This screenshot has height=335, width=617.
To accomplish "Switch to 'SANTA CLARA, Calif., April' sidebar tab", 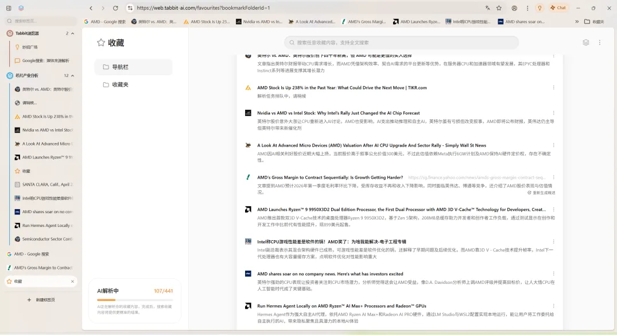I will click(x=43, y=184).
